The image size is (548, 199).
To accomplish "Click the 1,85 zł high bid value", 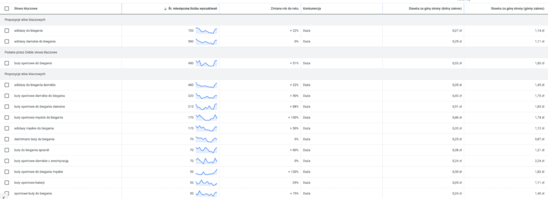I will pos(539,63).
